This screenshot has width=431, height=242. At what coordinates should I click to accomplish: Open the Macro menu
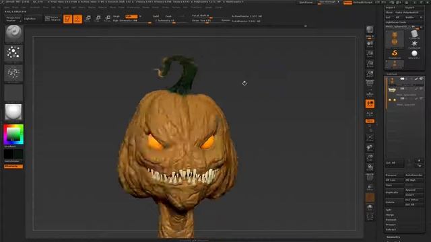click(82, 7)
